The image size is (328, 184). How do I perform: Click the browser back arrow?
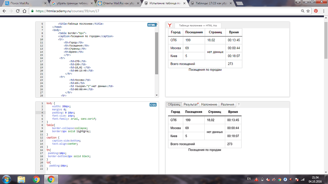click(4, 11)
